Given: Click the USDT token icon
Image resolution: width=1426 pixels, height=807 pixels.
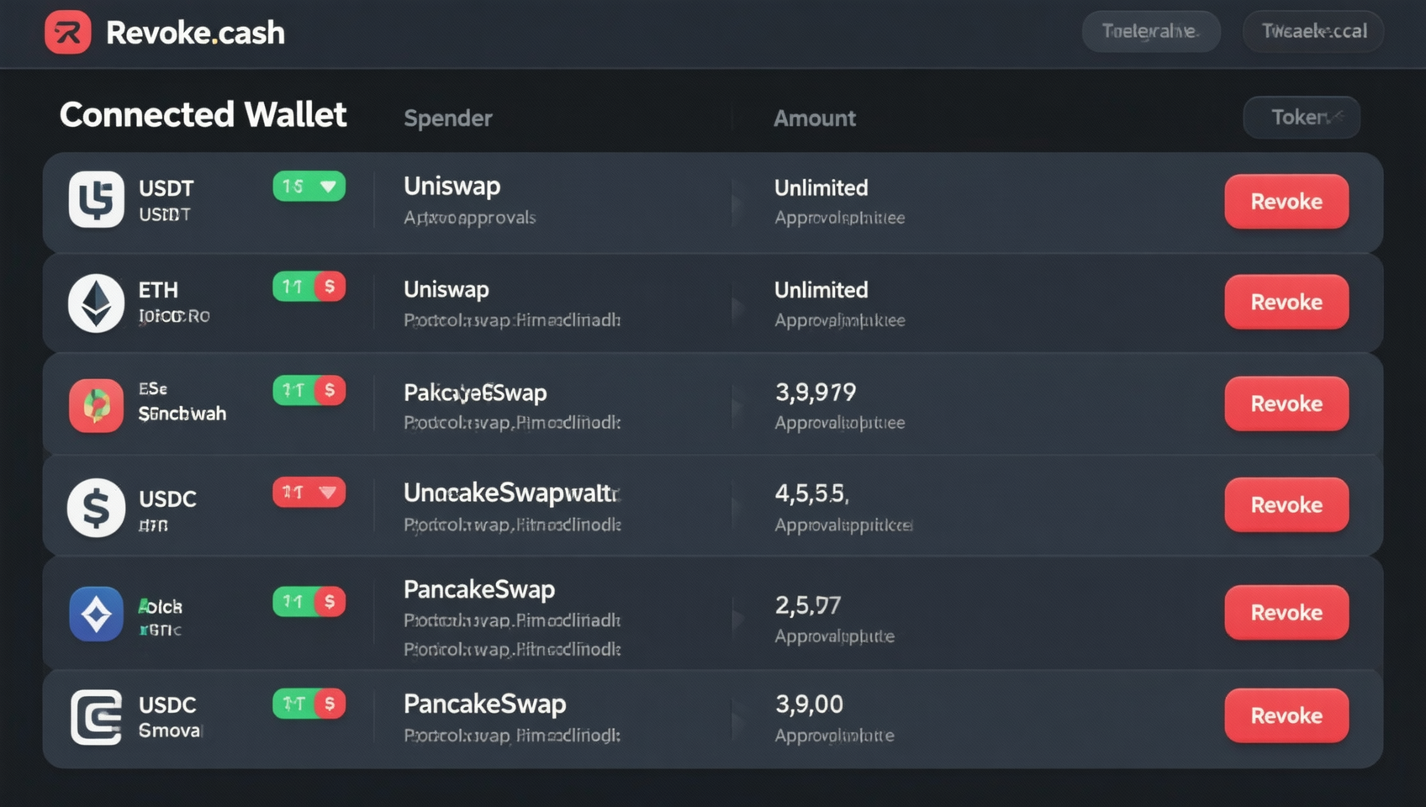Looking at the screenshot, I should (x=96, y=199).
